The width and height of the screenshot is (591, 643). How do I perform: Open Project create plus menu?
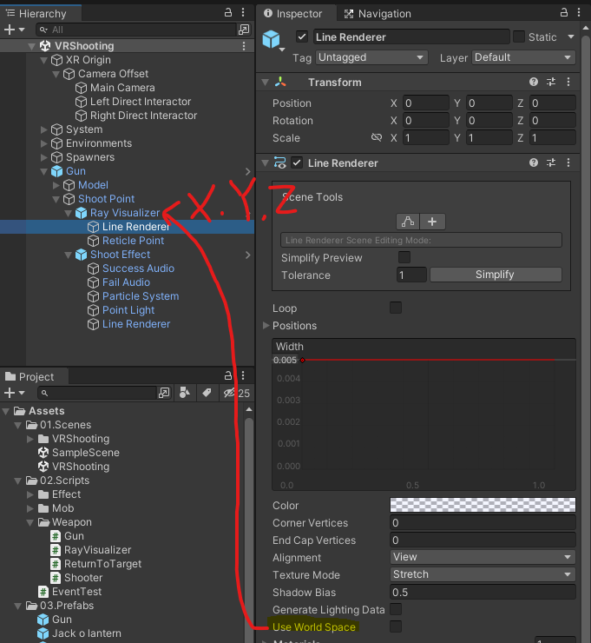click(14, 393)
